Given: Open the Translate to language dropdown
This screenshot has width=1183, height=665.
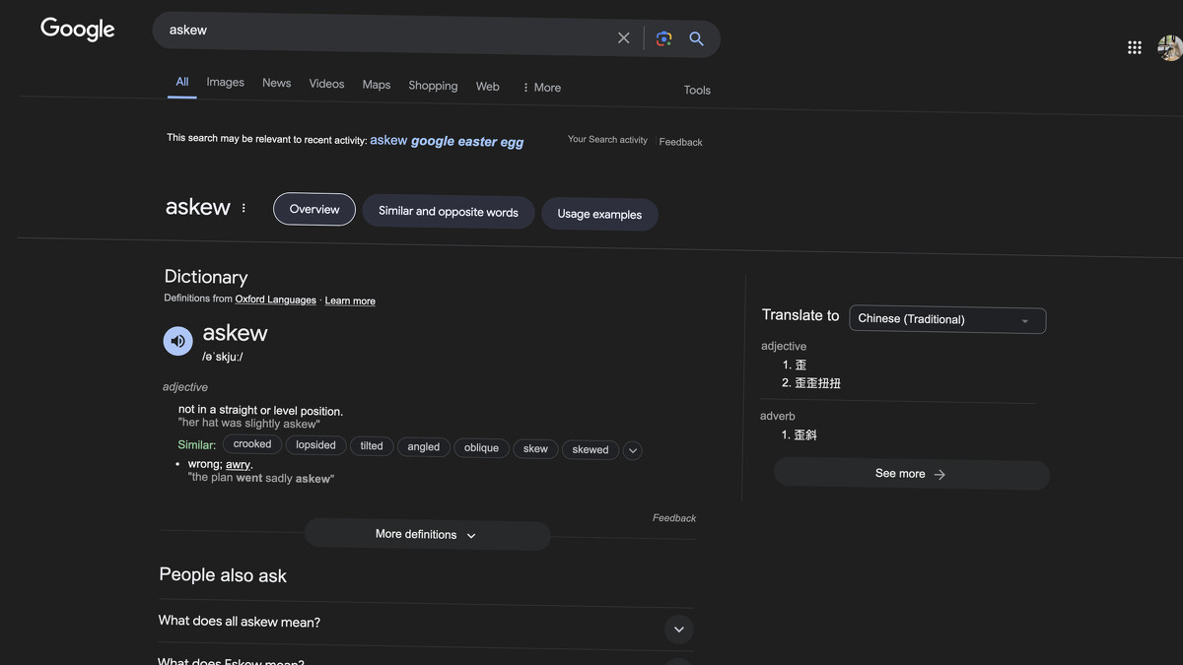Looking at the screenshot, I should [946, 319].
